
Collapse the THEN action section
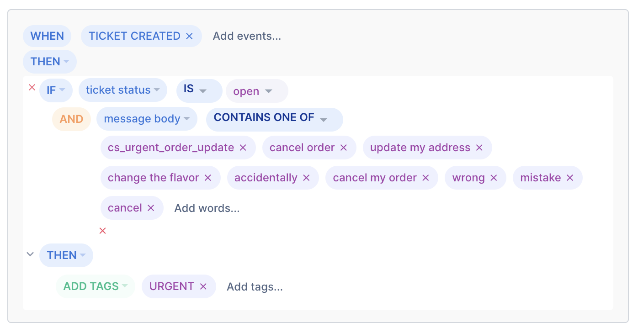(x=30, y=254)
